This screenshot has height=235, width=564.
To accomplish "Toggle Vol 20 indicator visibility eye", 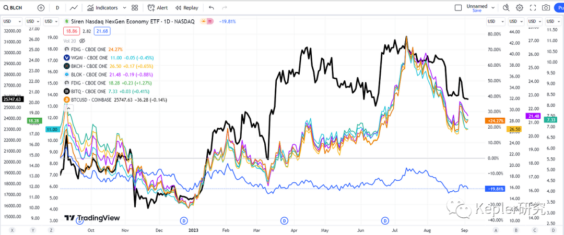I will click(x=81, y=41).
